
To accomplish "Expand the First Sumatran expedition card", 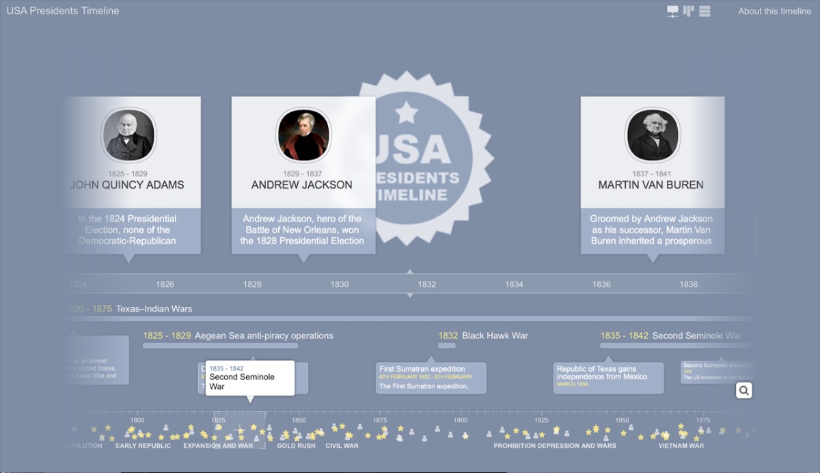I will pos(430,377).
